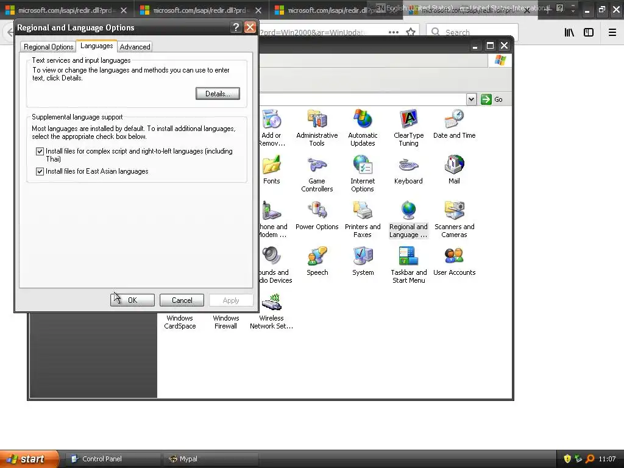This screenshot has height=468, width=624.
Task: Open Speech settings icon
Action: pyautogui.click(x=317, y=257)
